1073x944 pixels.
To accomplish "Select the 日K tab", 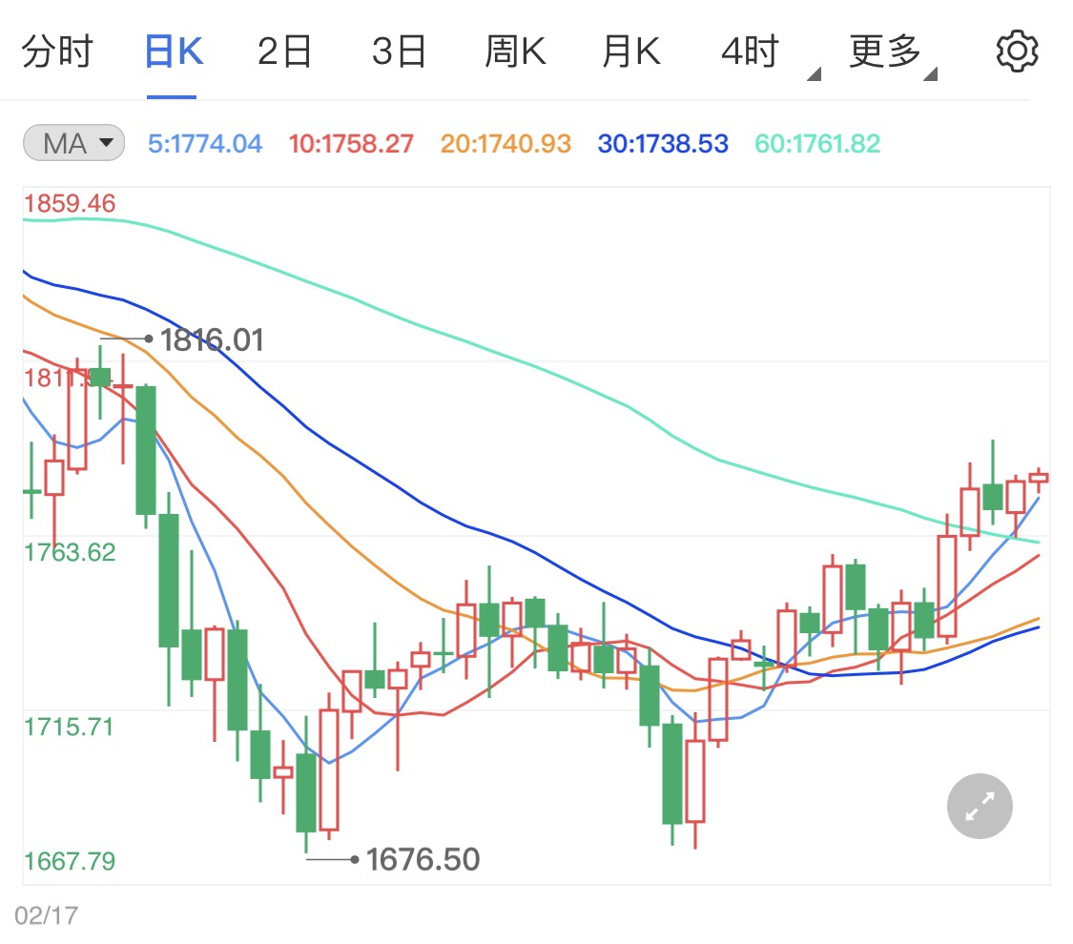I will point(174,51).
